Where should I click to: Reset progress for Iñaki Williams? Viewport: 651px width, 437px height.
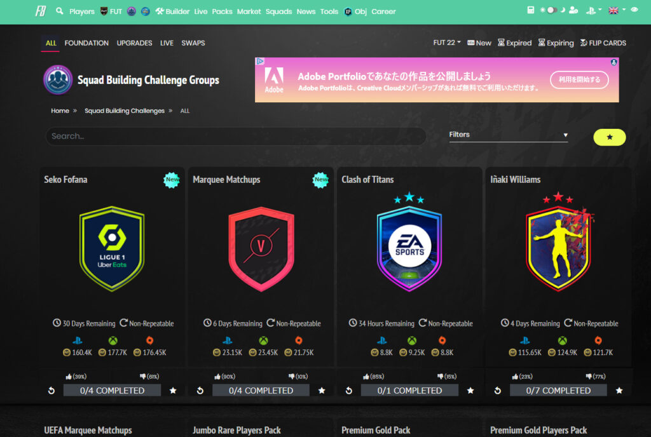coord(498,391)
